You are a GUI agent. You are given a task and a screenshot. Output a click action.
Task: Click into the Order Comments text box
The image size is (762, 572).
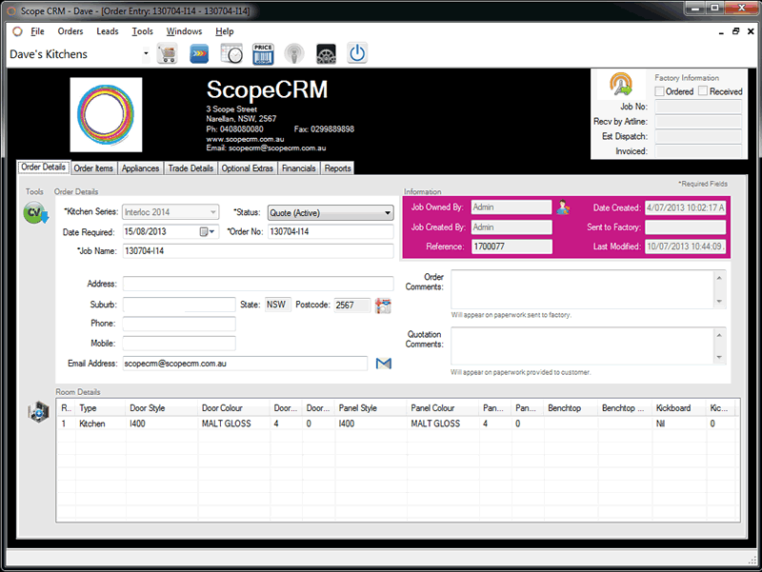click(581, 289)
